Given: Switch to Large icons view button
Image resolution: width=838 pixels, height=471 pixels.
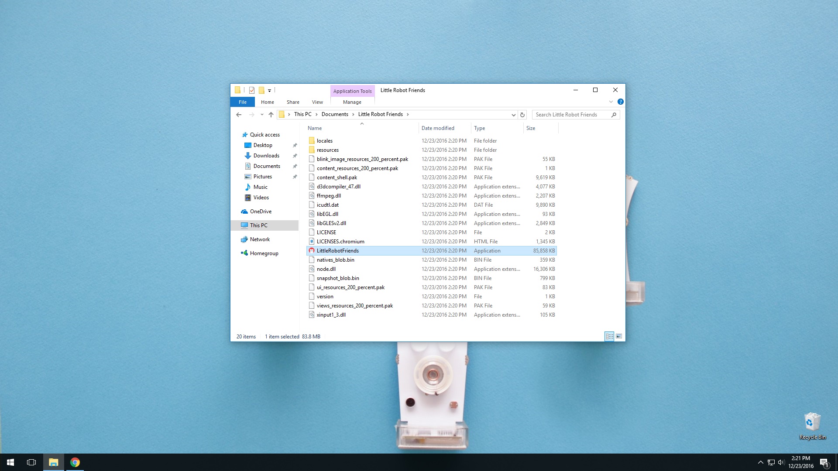Looking at the screenshot, I should pos(619,336).
